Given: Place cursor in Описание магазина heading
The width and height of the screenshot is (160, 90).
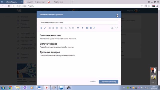Looking at the screenshot, I should 50,35.
